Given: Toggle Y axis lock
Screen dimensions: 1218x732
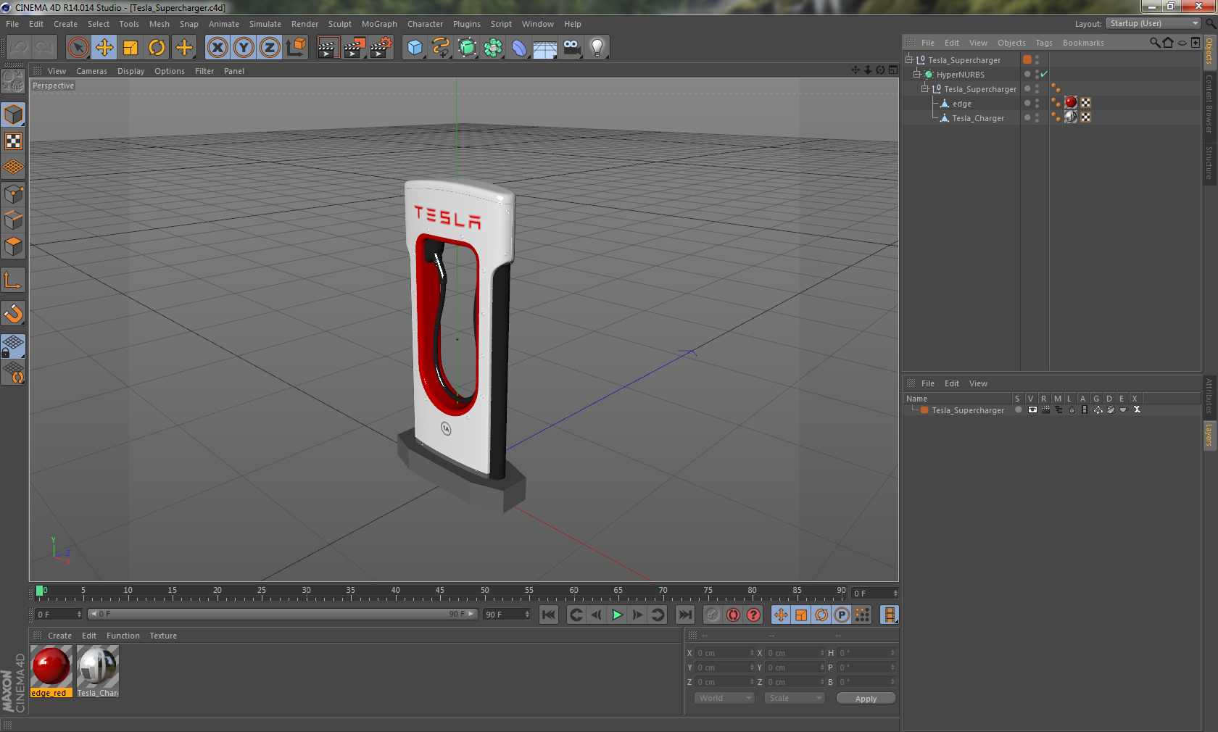Looking at the screenshot, I should 244,48.
